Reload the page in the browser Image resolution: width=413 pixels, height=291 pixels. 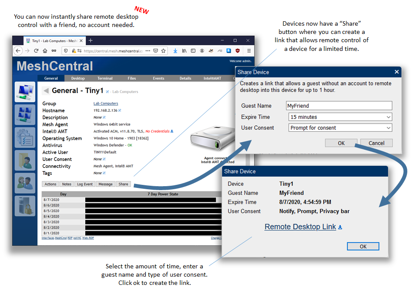[x=36, y=51]
